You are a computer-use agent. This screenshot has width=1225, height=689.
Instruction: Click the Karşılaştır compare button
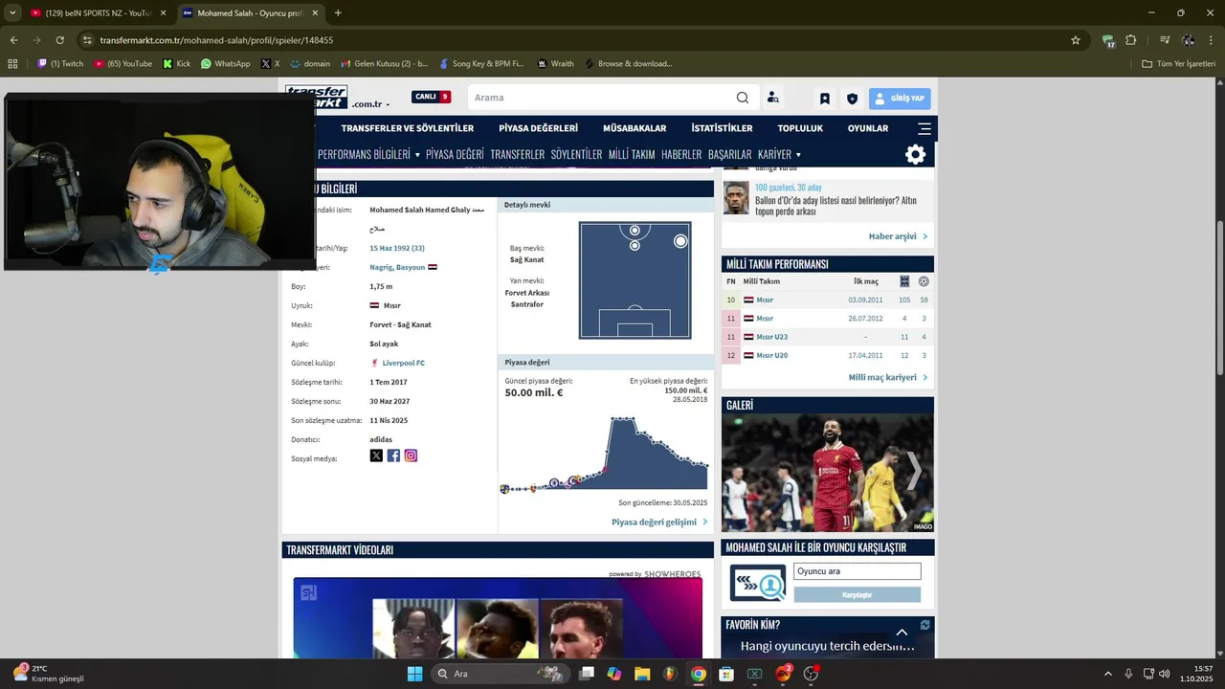coord(857,595)
